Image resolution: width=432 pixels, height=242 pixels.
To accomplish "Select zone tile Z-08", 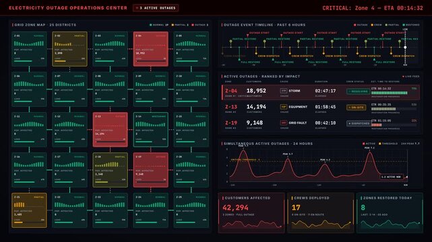I will pos(111,89).
